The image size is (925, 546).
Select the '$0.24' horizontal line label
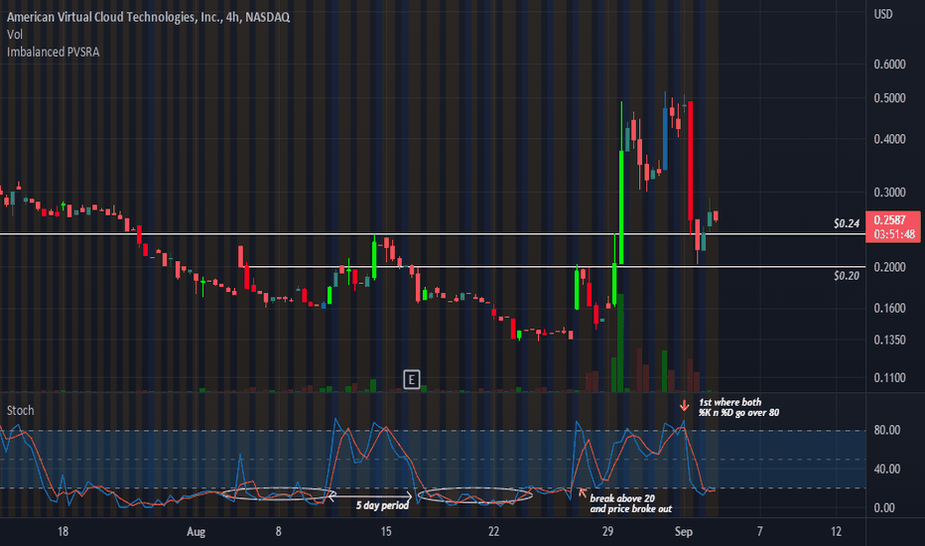pyautogui.click(x=847, y=223)
